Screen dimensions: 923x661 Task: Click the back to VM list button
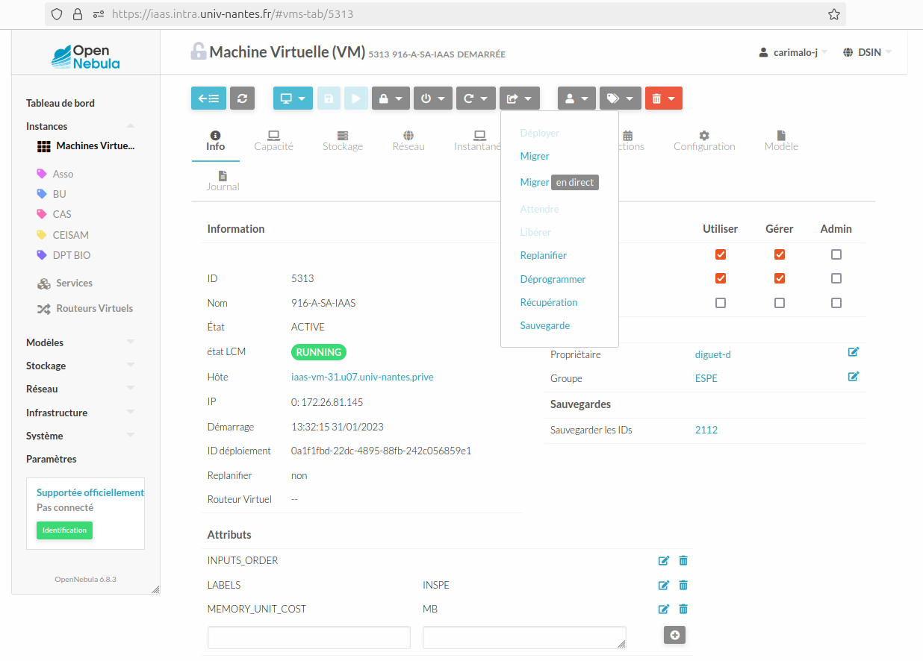click(208, 98)
